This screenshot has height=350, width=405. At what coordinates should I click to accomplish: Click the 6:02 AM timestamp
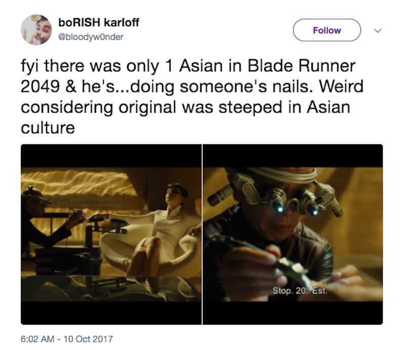(37, 339)
